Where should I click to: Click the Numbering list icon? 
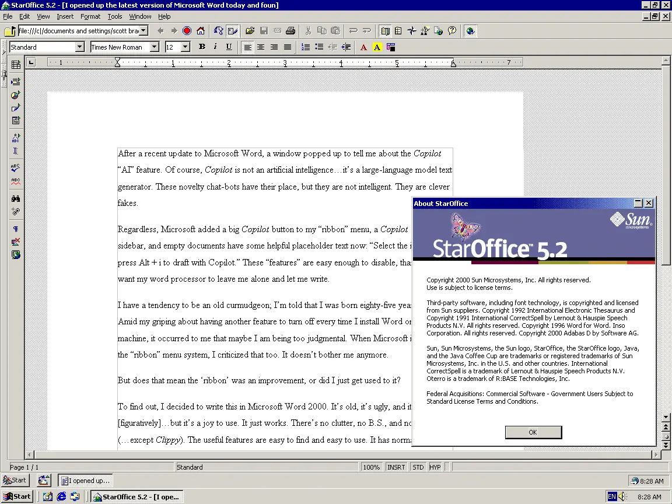click(x=305, y=47)
